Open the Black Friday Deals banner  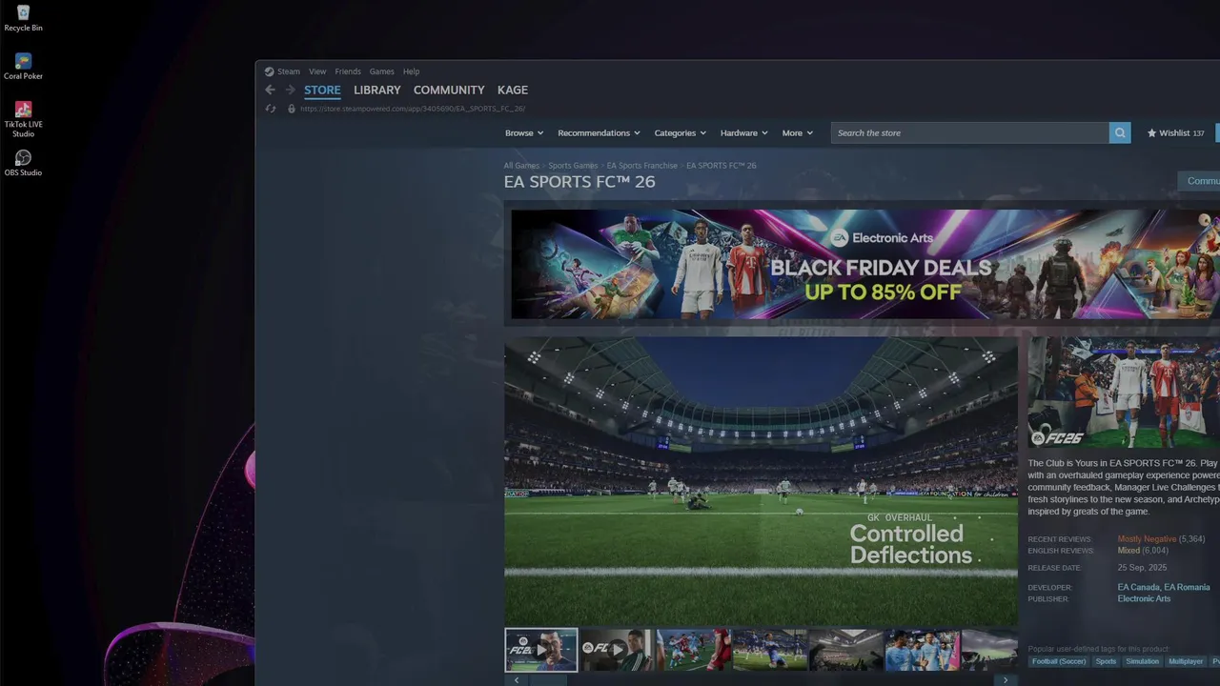coord(865,264)
